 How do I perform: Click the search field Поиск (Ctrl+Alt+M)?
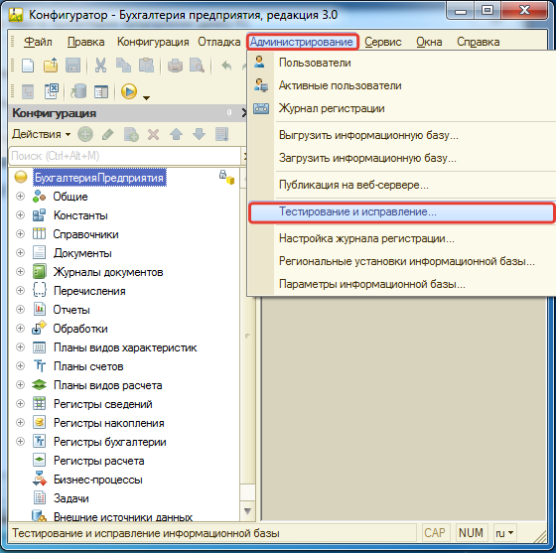[124, 156]
